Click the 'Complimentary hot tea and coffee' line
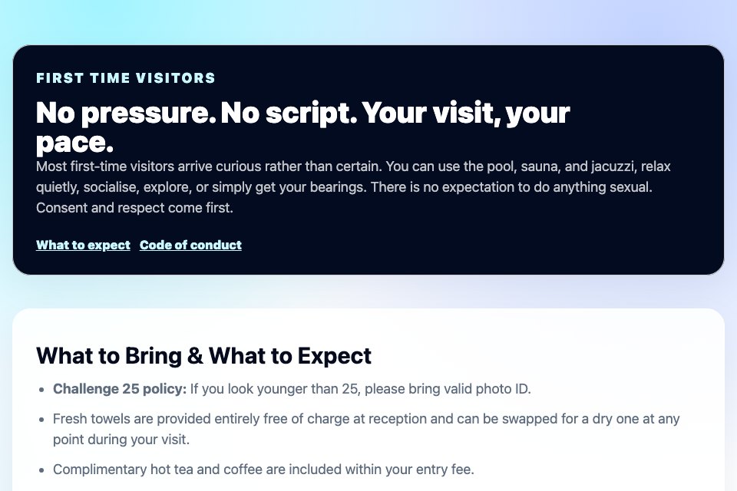This screenshot has height=491, width=737. 263,470
